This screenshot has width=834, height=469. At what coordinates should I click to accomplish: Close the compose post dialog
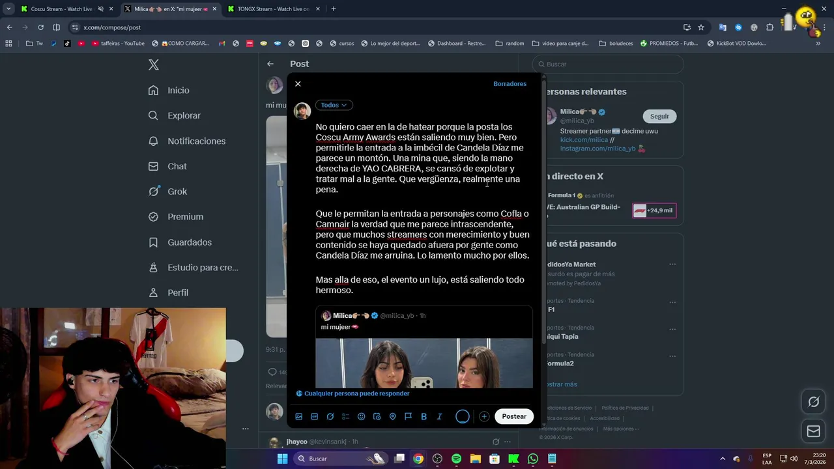(298, 84)
